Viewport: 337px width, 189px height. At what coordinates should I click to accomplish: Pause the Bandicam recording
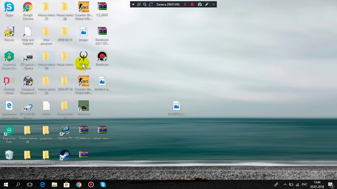pos(185,4)
